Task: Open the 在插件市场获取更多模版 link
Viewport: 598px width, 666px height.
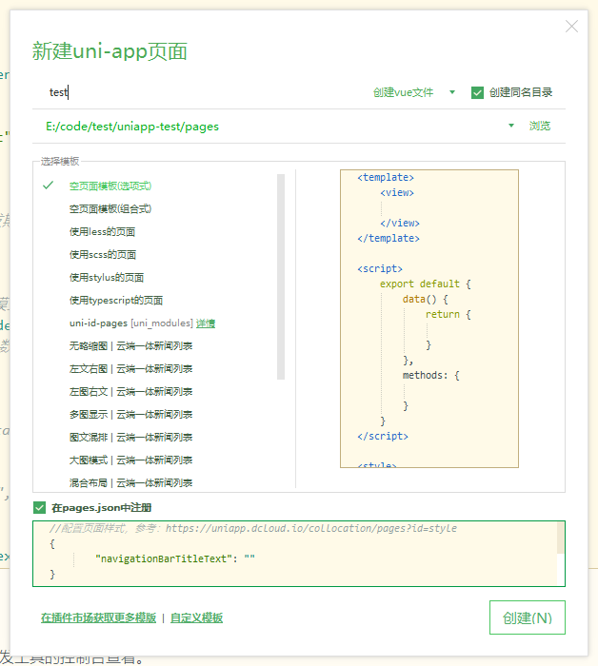Action: 99,618
